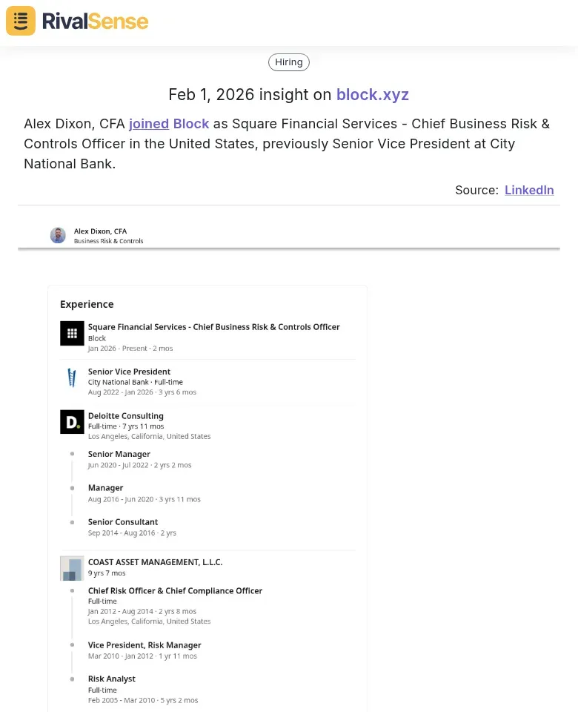Image resolution: width=578 pixels, height=712 pixels.
Task: Open the Block company link
Action: tap(191, 124)
